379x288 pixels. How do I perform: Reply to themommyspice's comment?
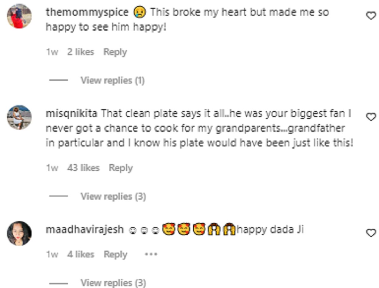115,52
